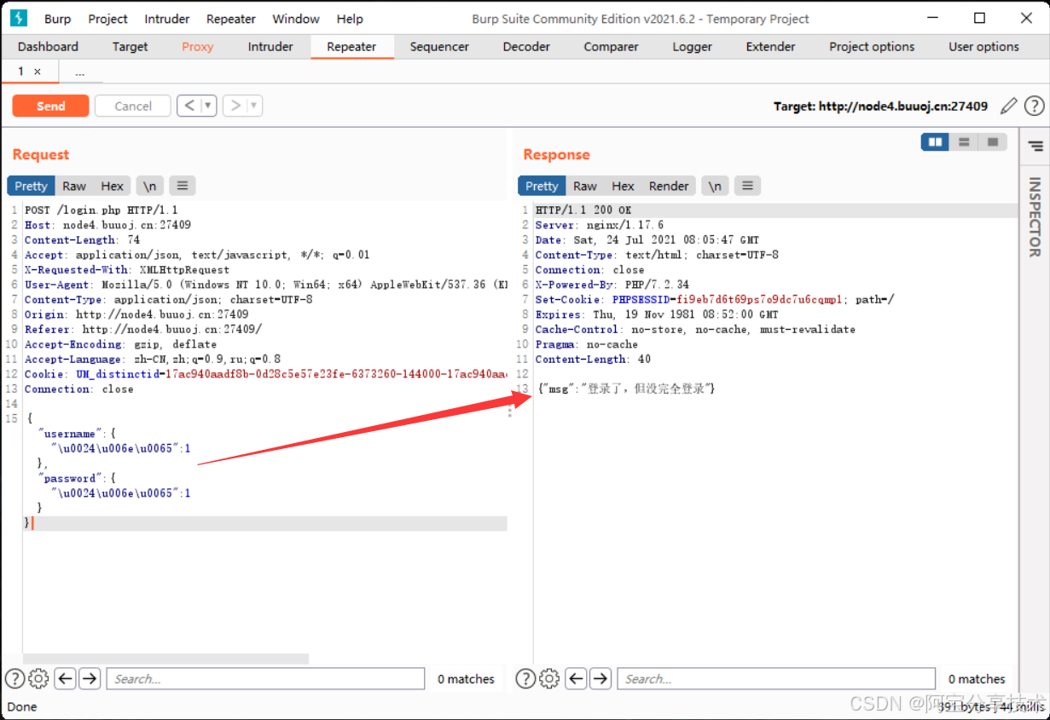The image size is (1050, 720).
Task: Open the Help menu
Action: [x=350, y=19]
